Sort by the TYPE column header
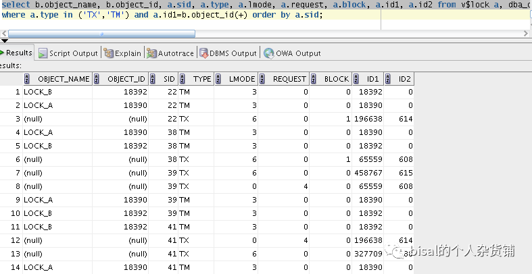Image resolution: width=532 pixels, height=274 pixels. click(x=201, y=79)
